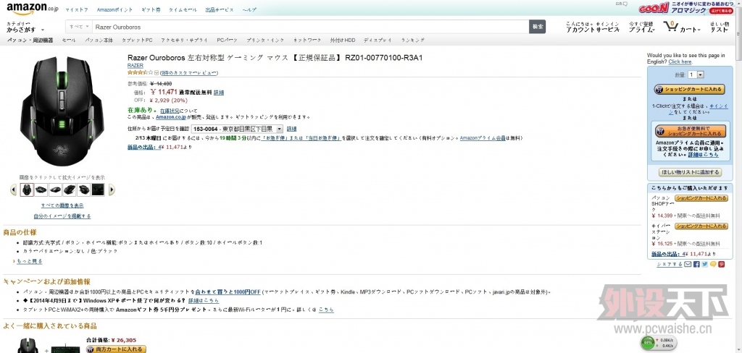Expand the カテゴリーからさがす category menu
742x353 pixels.
[25, 27]
